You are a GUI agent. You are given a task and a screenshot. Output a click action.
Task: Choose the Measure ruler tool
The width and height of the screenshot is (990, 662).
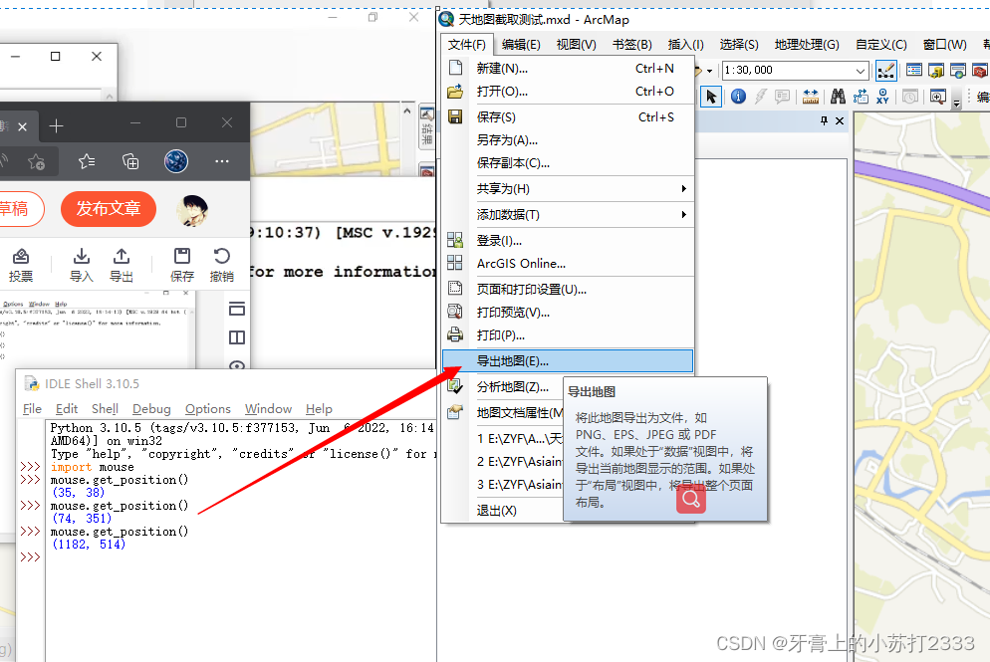[810, 97]
